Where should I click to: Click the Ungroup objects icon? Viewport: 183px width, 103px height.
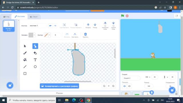pos(76,25)
